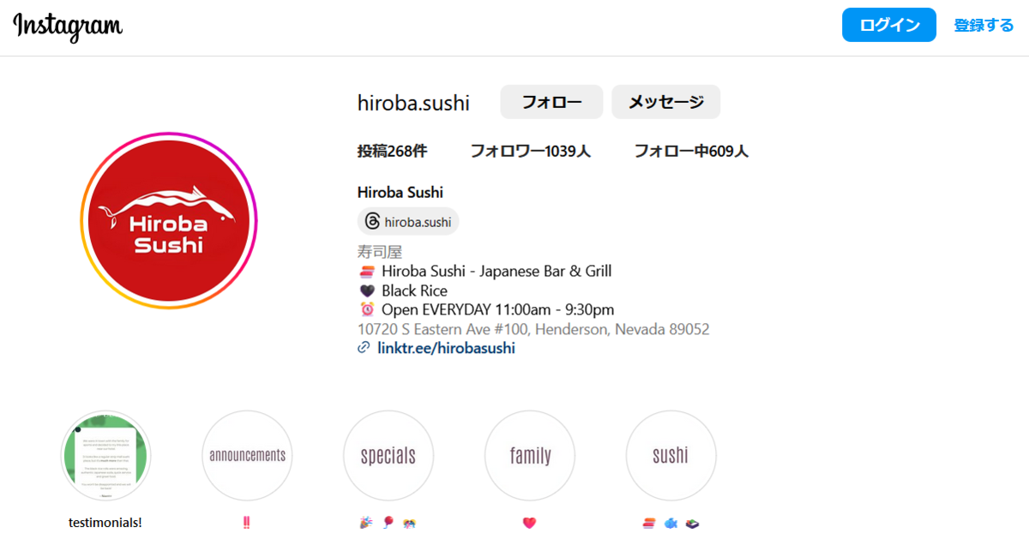Open the family highlight circle
1029x545 pixels.
click(530, 456)
